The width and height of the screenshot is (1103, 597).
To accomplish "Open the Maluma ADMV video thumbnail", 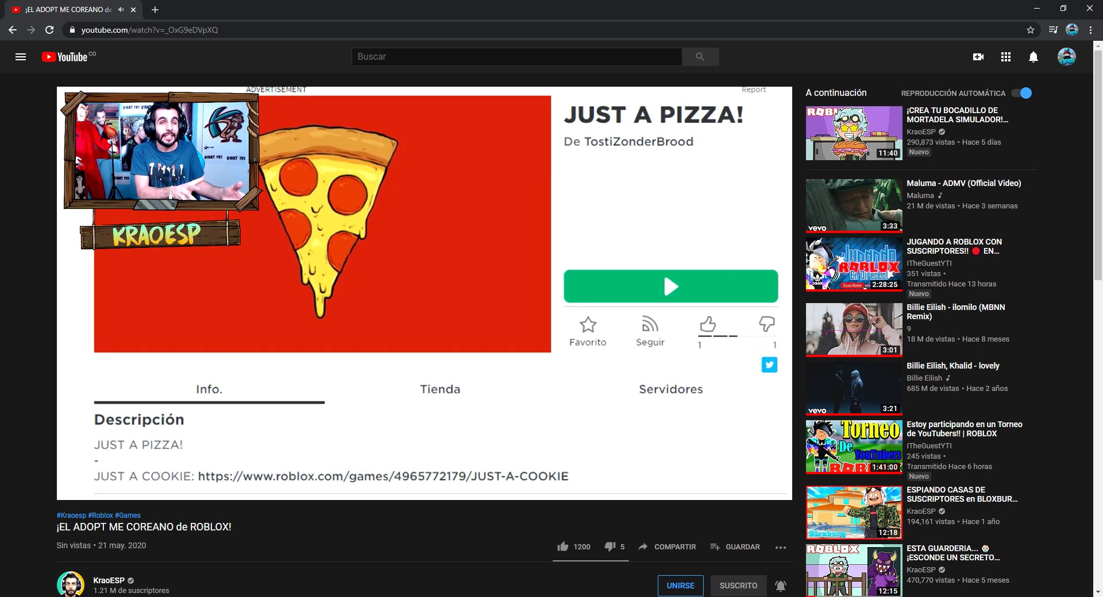I will click(x=854, y=206).
